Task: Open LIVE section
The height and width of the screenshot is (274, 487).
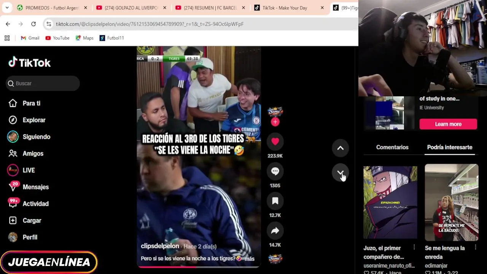Action: pyautogui.click(x=29, y=170)
